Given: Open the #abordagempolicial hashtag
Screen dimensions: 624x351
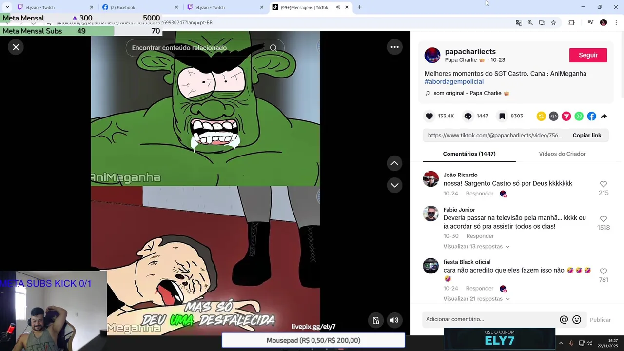Looking at the screenshot, I should [454, 82].
